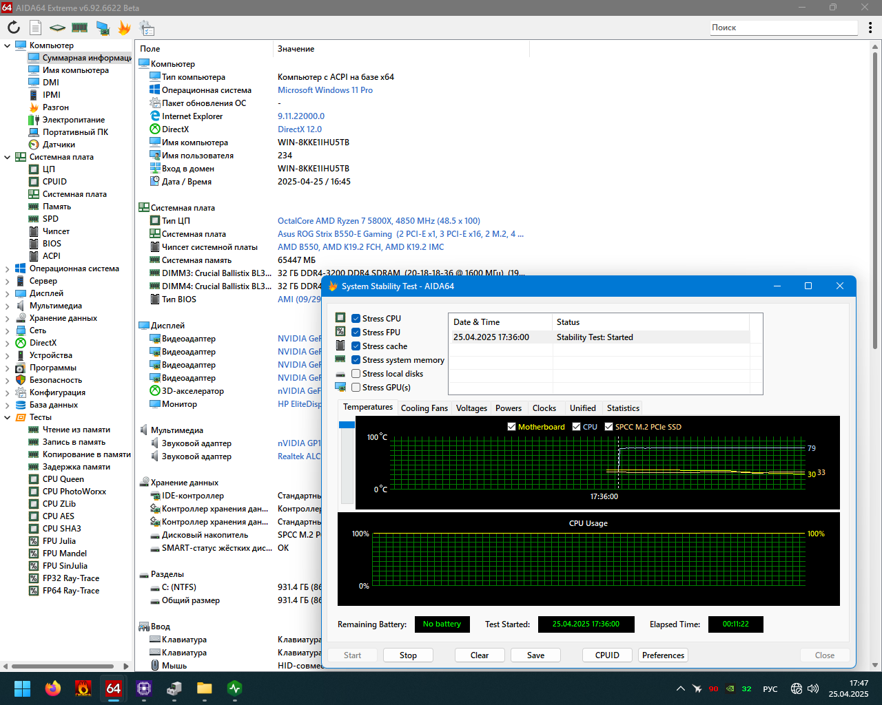This screenshot has height=705, width=882.
Task: Click the Поиск search field
Action: pos(784,28)
